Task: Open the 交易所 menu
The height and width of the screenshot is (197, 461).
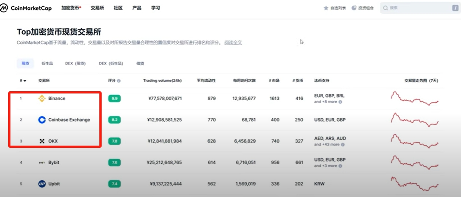Action: 97,8
